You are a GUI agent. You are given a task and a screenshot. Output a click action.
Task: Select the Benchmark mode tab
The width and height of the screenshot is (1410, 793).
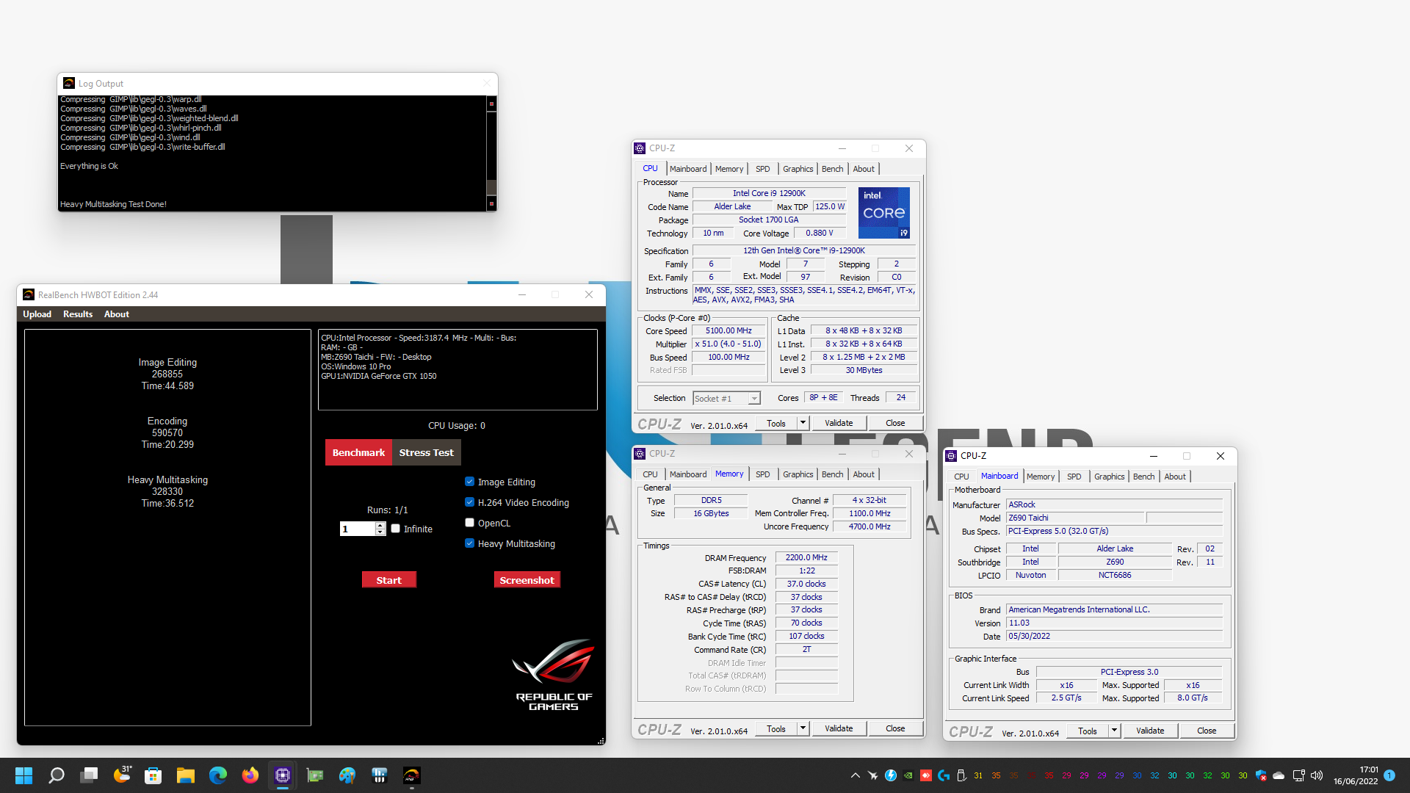coord(358,452)
